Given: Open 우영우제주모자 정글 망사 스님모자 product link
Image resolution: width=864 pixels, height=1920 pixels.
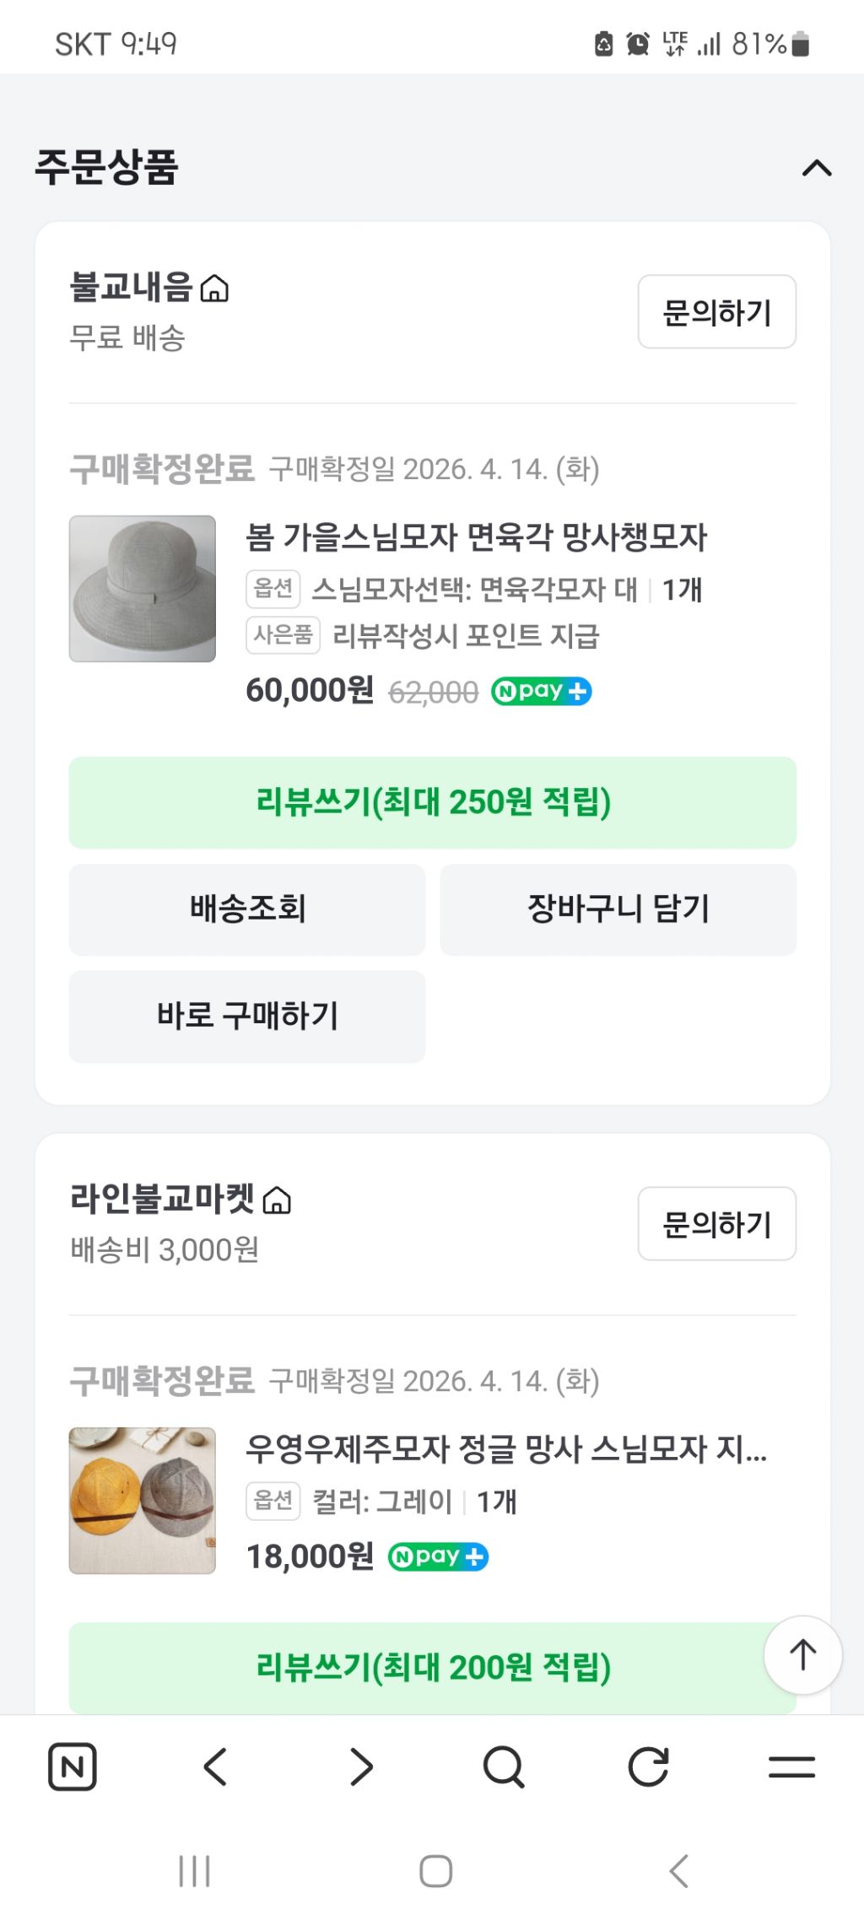Looking at the screenshot, I should point(506,1449).
